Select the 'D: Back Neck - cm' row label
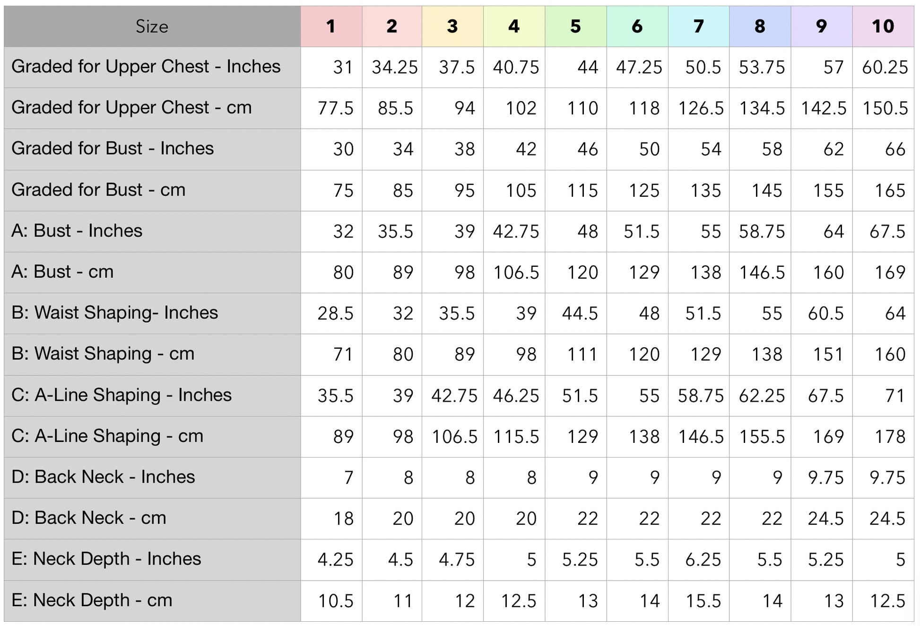This screenshot has width=920, height=626. point(89,518)
